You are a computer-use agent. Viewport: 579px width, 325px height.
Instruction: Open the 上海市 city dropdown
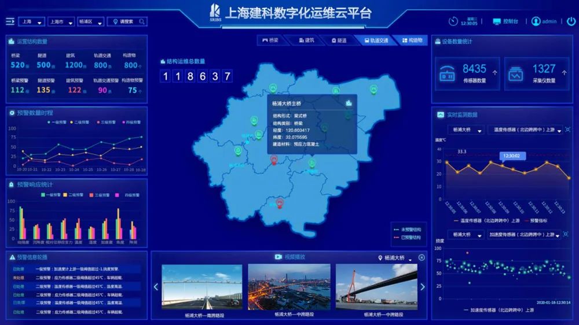(x=61, y=22)
